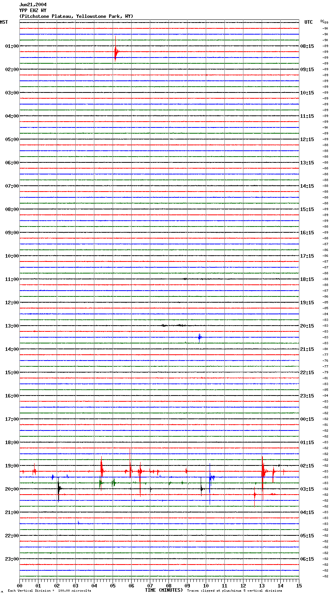Click the 05:00 MST row label
330x596 pixels.
pos(12,139)
